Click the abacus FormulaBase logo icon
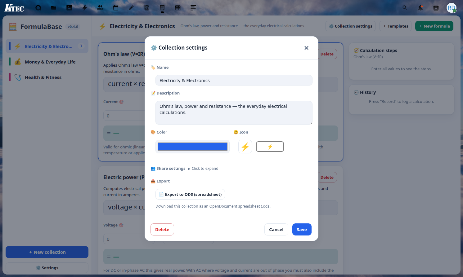This screenshot has width=463, height=277. [x=13, y=27]
